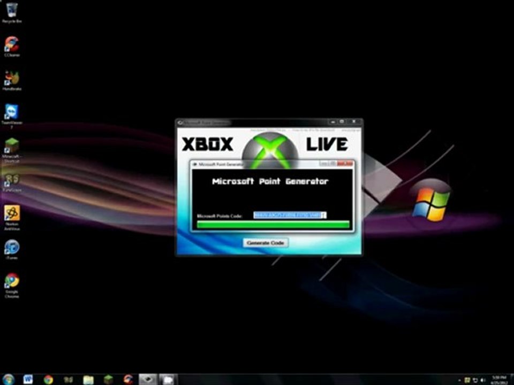Click the Generate Code button
Screen dimensions: 514x385
click(266, 243)
